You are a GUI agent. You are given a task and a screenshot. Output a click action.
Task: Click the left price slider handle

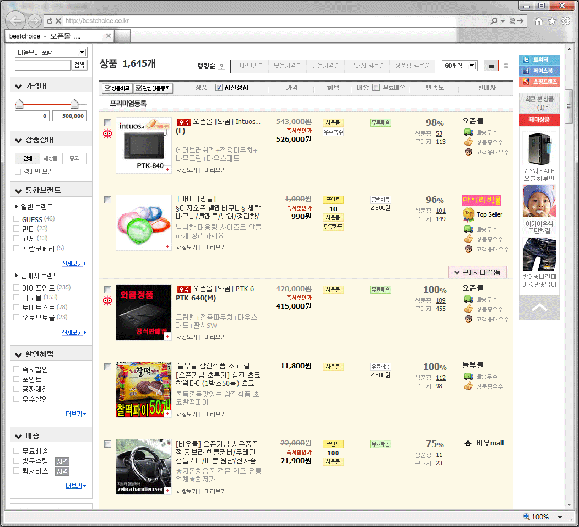(19, 104)
